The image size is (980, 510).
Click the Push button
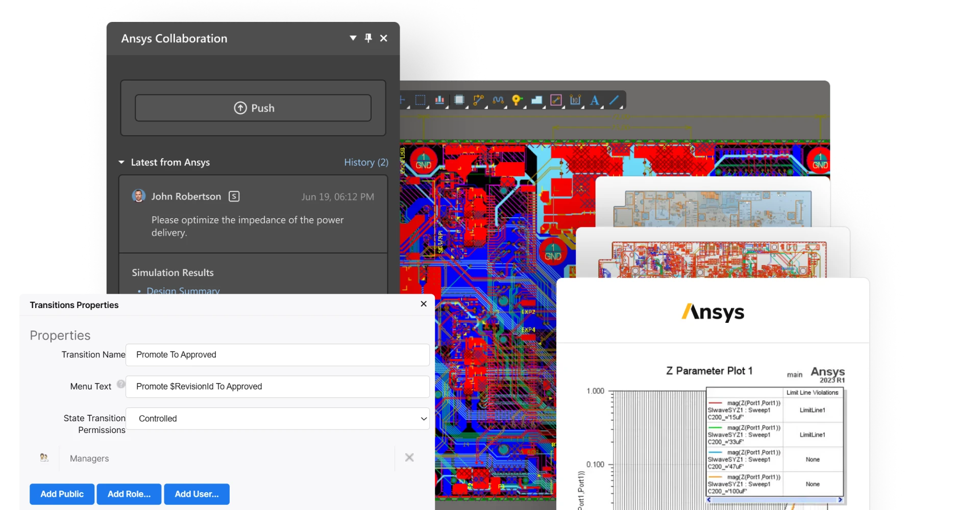point(253,108)
